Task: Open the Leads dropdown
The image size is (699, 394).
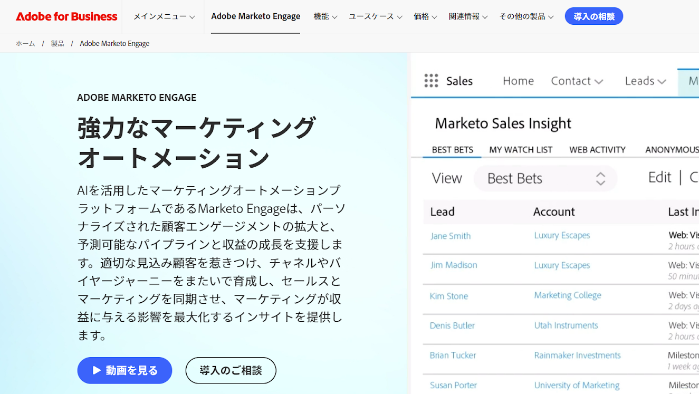Action: click(645, 80)
